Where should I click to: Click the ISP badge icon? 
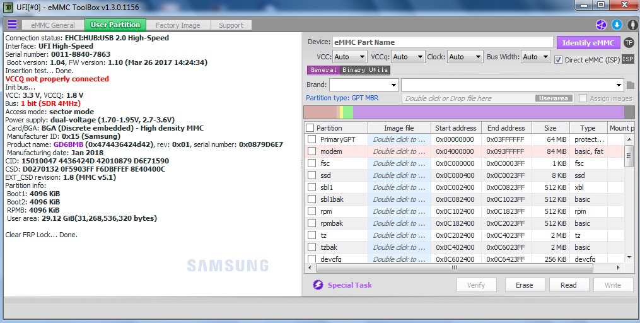628,60
